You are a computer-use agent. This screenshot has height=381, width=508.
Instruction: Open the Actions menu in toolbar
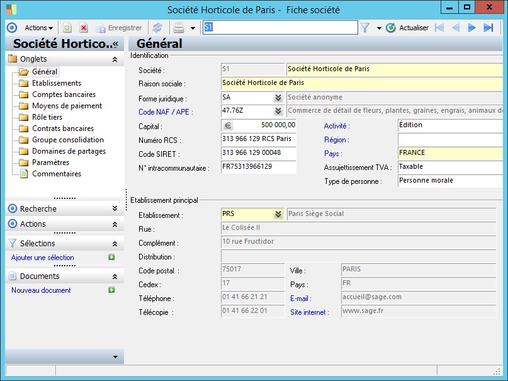point(38,28)
